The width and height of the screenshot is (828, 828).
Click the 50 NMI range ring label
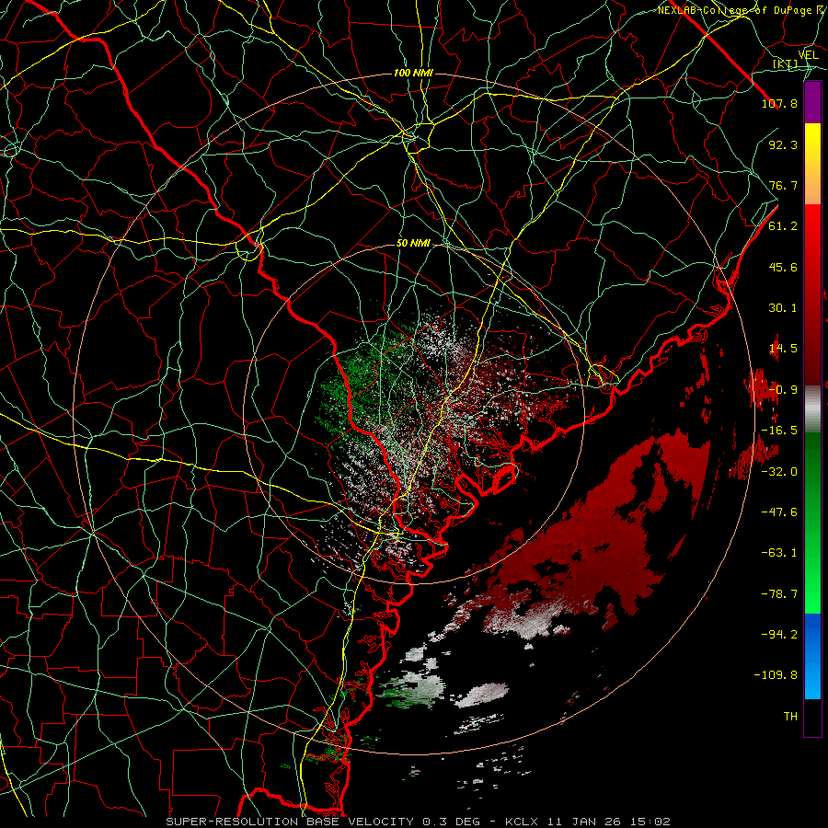(413, 244)
